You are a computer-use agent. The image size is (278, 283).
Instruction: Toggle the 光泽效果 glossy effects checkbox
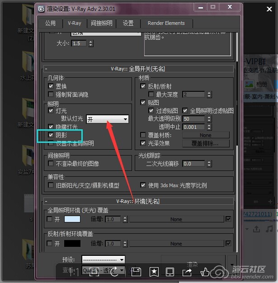point(143,143)
